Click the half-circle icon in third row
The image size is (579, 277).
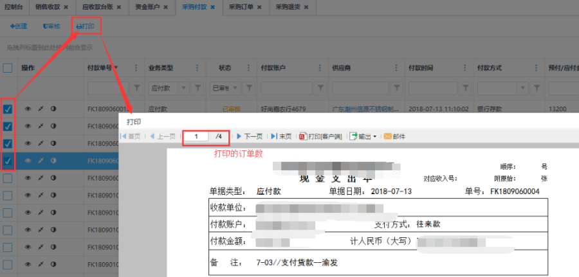53,144
